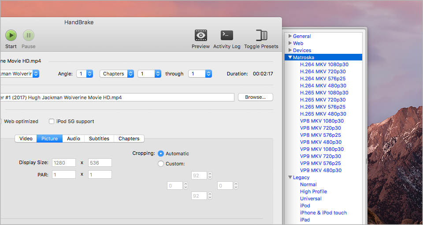Select H.264 MKV 1080p30 preset
This screenshot has height=225, width=423.
coord(324,64)
